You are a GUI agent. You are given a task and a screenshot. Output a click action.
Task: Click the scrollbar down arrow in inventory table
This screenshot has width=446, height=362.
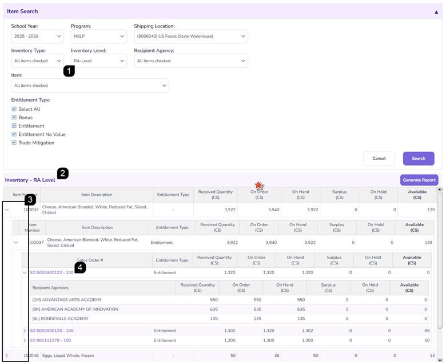click(x=440, y=360)
